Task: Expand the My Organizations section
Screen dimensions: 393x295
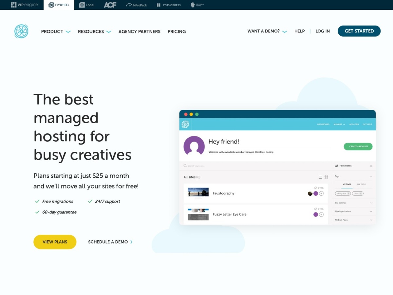Action: tap(354, 211)
